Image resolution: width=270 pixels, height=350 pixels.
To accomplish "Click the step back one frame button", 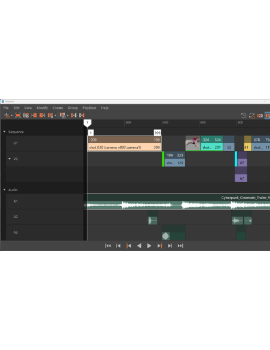I will [118, 246].
